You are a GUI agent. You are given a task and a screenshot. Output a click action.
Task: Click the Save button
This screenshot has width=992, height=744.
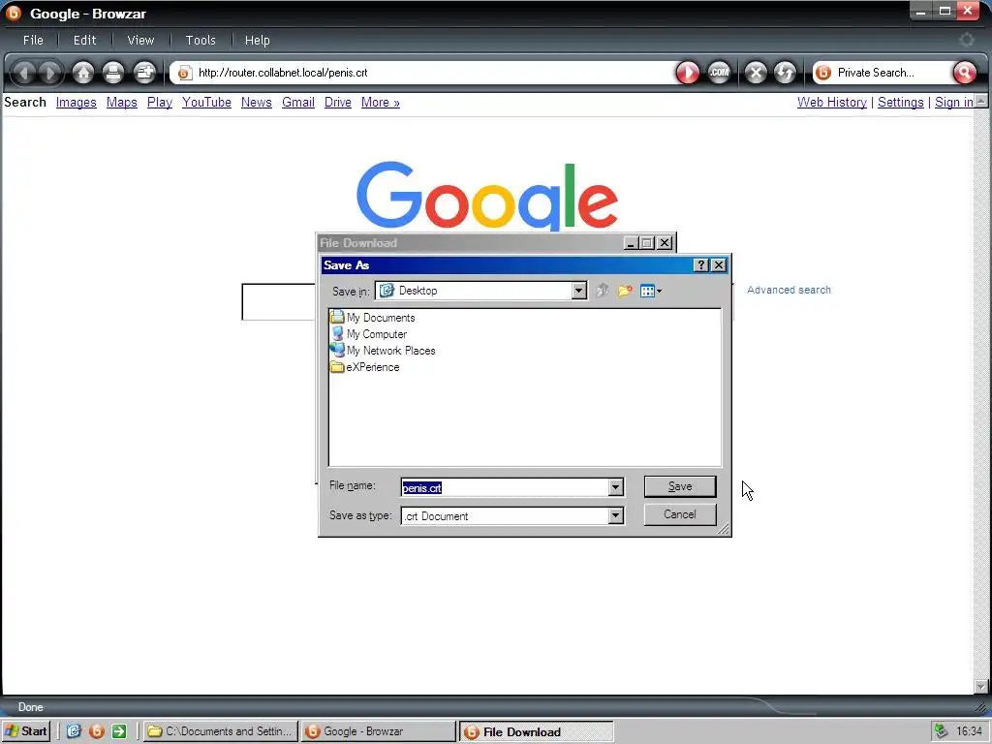[x=680, y=486]
